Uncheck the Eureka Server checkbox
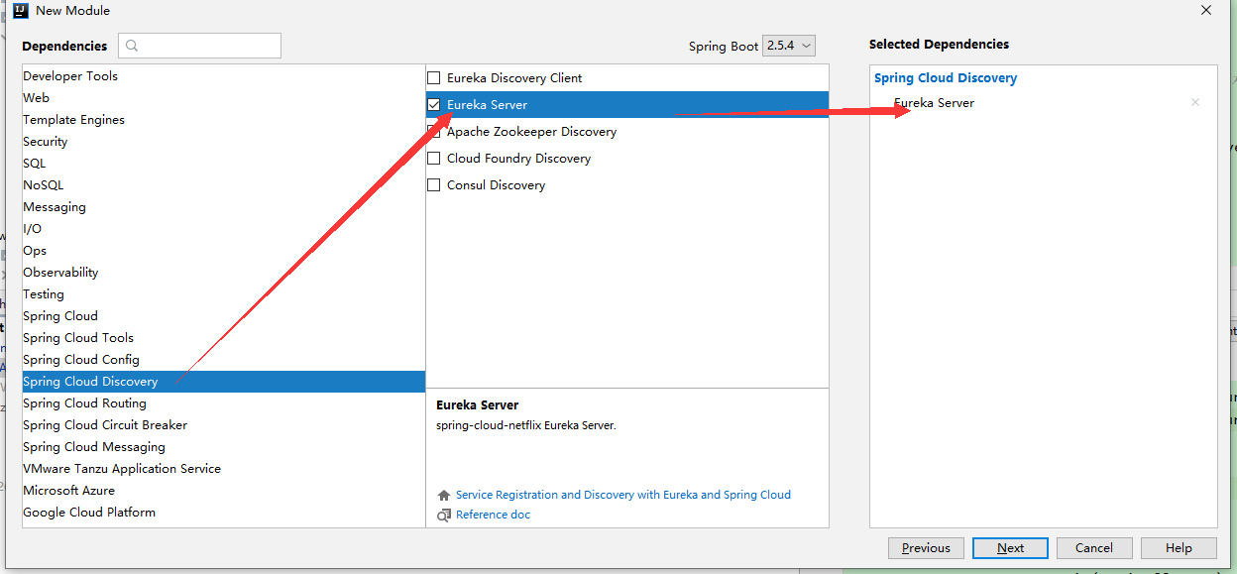 (x=433, y=104)
